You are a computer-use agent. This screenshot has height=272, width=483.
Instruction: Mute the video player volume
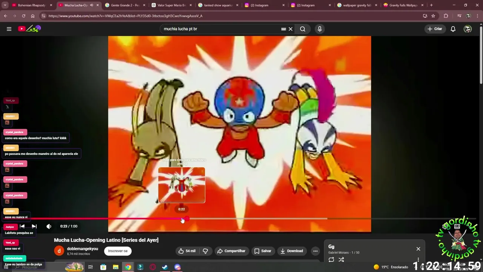pyautogui.click(x=49, y=226)
